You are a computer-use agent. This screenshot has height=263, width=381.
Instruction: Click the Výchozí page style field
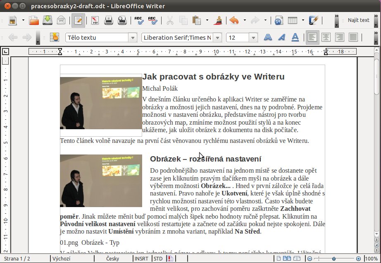(61, 258)
